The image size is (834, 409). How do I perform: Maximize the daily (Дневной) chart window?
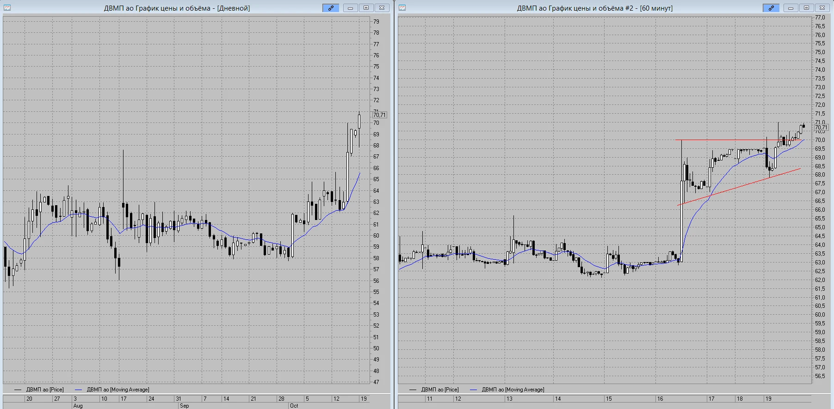366,8
